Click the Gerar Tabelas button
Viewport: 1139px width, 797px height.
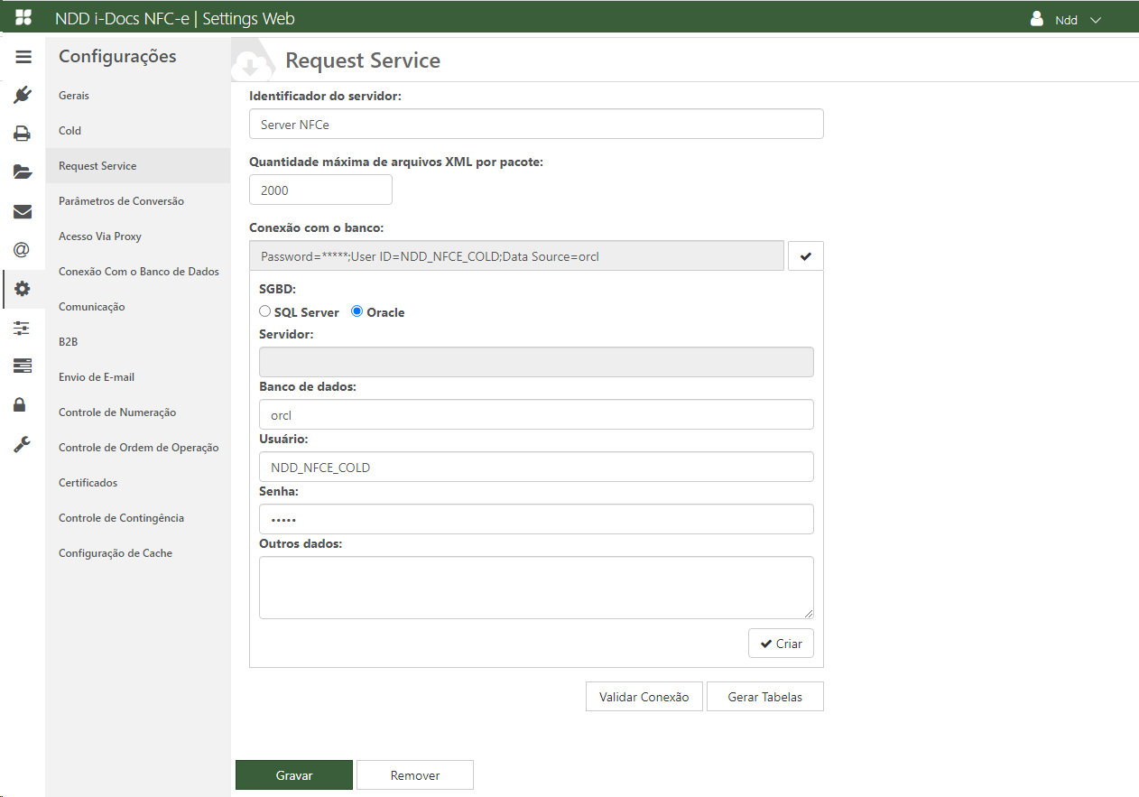pos(764,697)
